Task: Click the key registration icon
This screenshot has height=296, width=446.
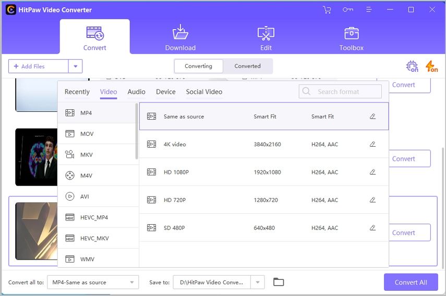Action: 348,10
